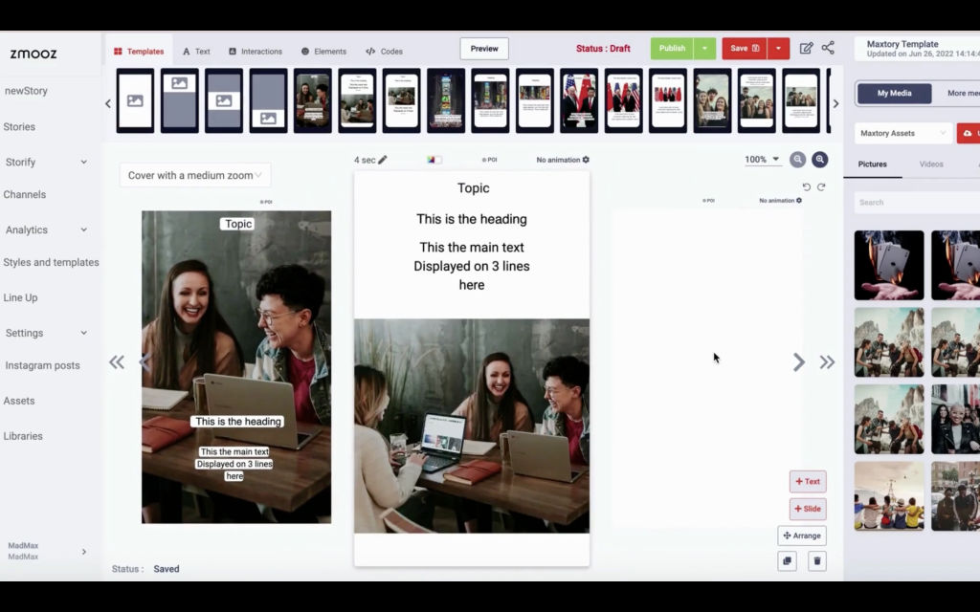Screen dimensions: 980x612
Task: Select first blank image-placeholder template thumbnail
Action: (135, 100)
